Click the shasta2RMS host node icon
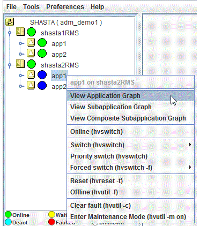This screenshot has width=207, height=226. pos(20,64)
